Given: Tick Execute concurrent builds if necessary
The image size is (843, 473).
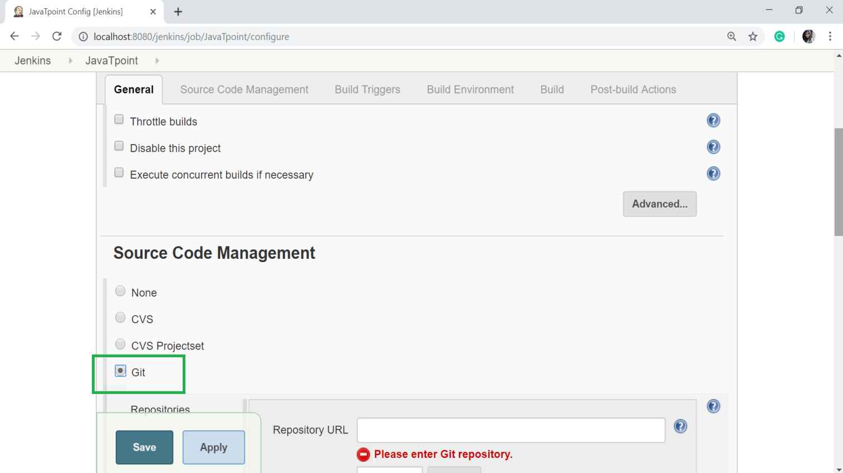Looking at the screenshot, I should pos(119,173).
